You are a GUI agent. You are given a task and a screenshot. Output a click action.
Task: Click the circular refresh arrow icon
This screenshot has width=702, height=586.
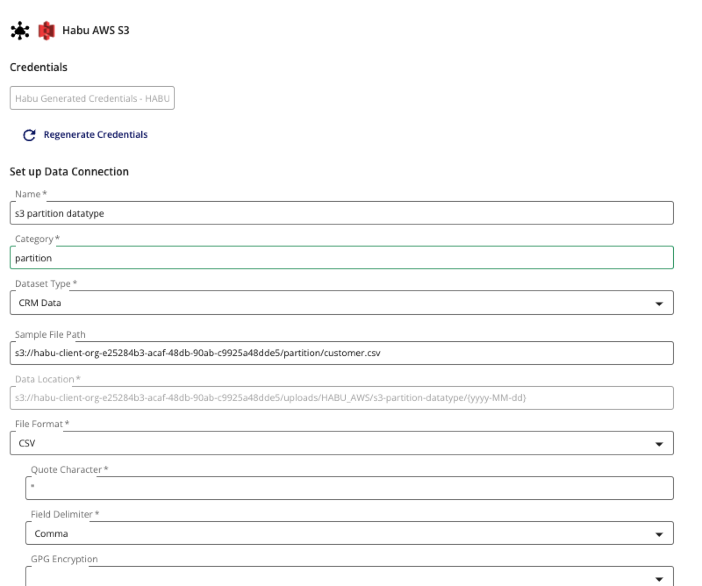(29, 135)
